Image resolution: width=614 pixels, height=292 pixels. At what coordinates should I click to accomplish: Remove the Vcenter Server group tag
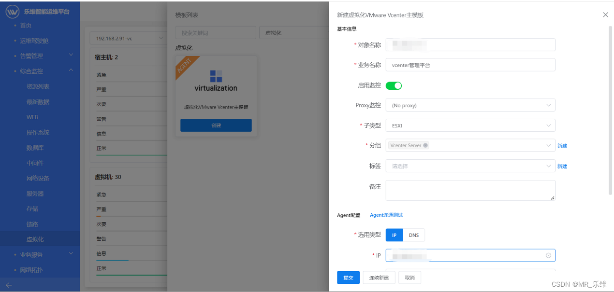point(425,145)
